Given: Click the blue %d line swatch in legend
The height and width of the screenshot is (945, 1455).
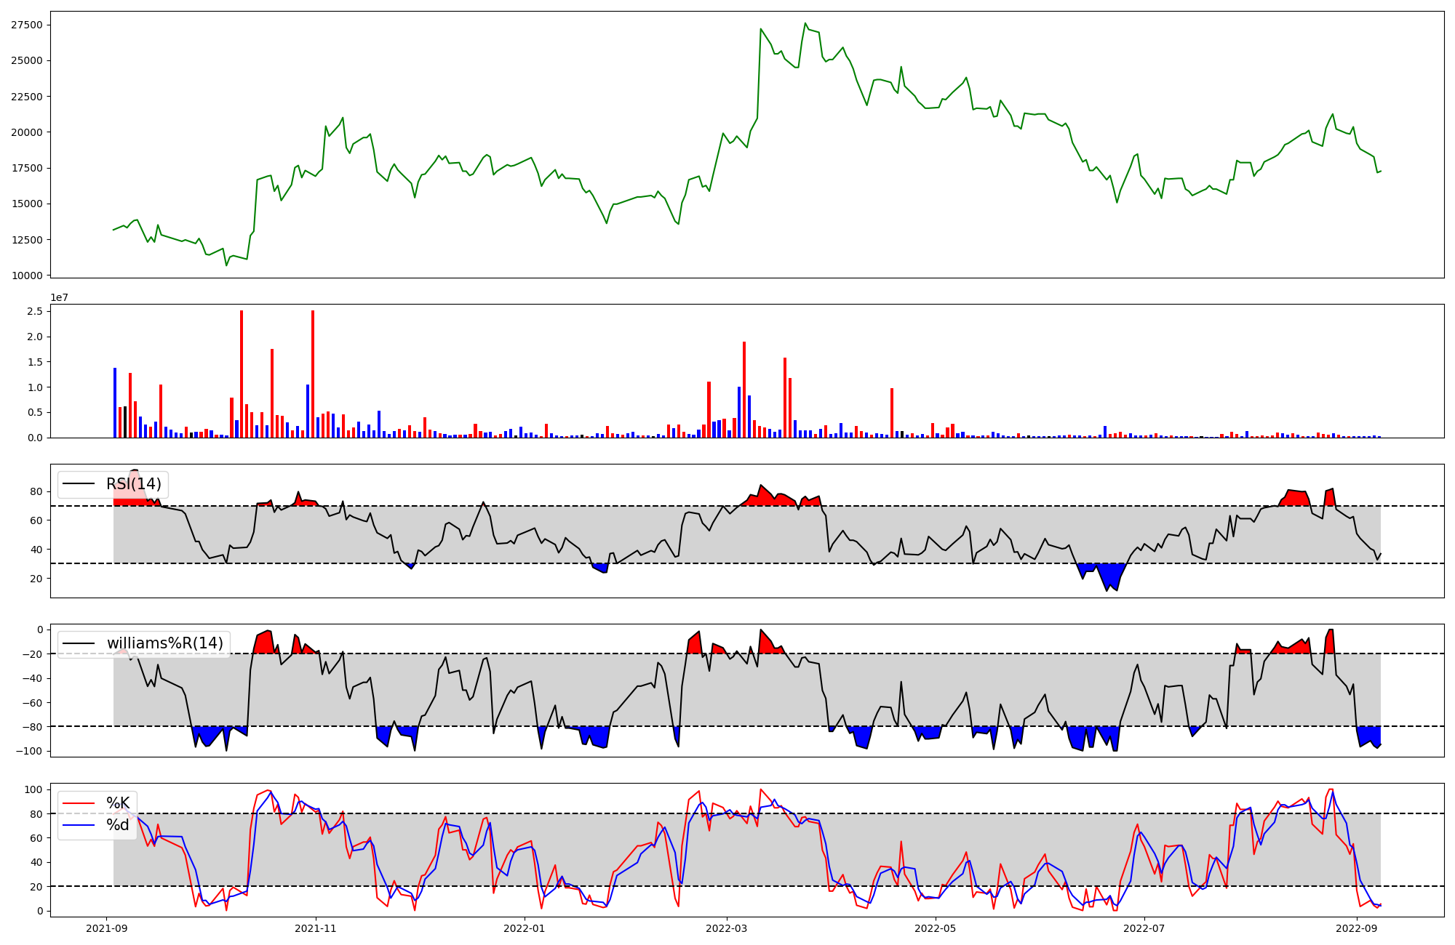Looking at the screenshot, I should pos(79,825).
